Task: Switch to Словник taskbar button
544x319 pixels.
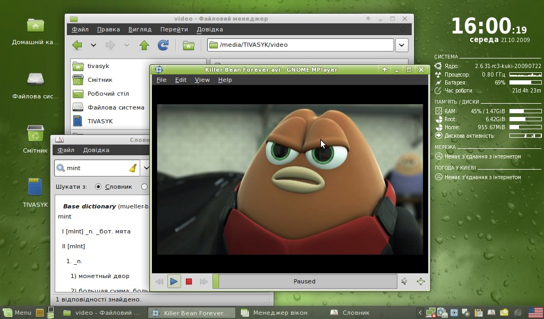Action: click(x=350, y=313)
